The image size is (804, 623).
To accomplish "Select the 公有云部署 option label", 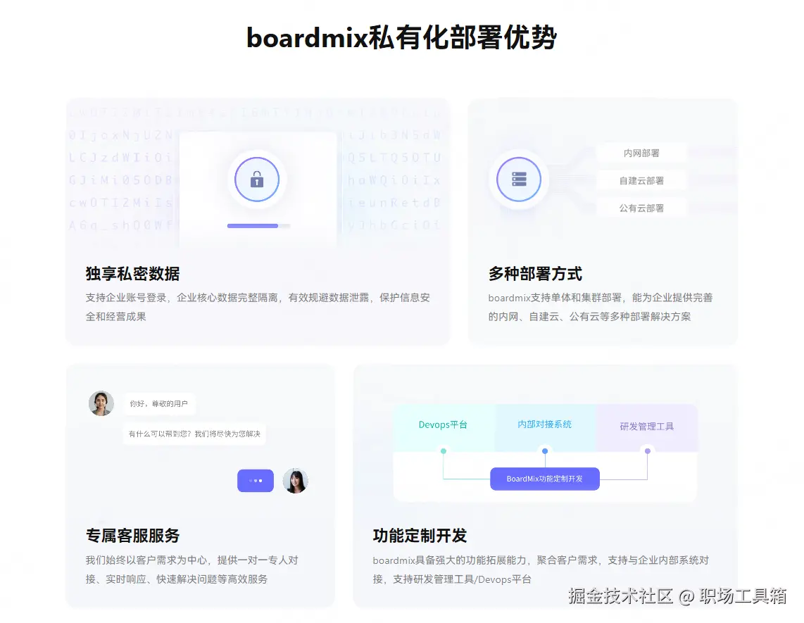I will (x=641, y=208).
